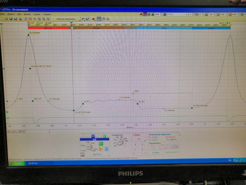Select red-blue multi-waveform mode
Viewport: 246px width, 185px height.
(175, 147)
